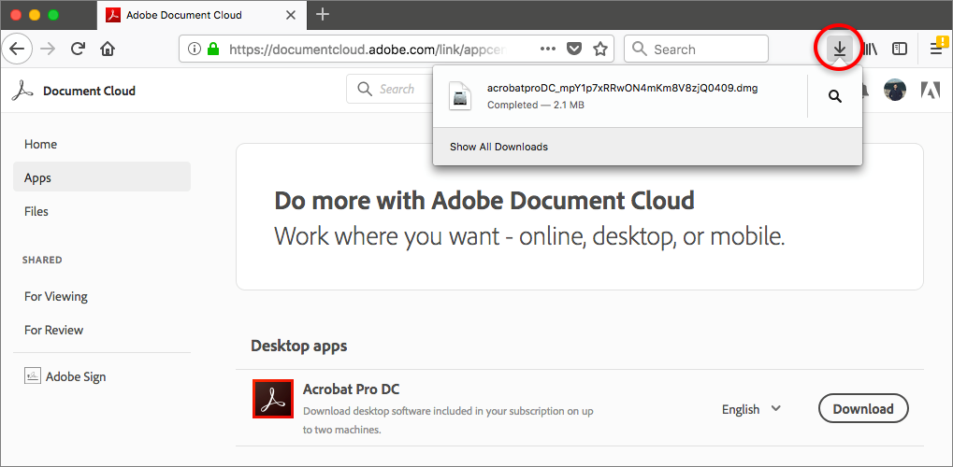Open Files in the sidebar
953x467 pixels.
pyautogui.click(x=36, y=211)
